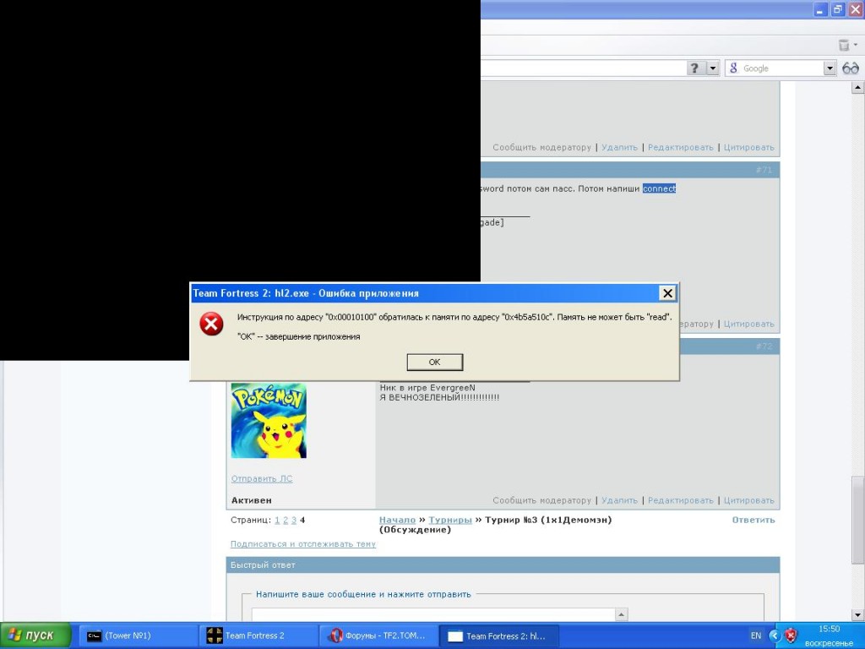Click the Начало breadcrumb link
The height and width of the screenshot is (649, 865).
397,520
